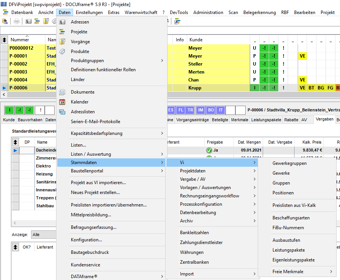Click the stacked-bars Projekte icon in the toolbar

[37, 22]
